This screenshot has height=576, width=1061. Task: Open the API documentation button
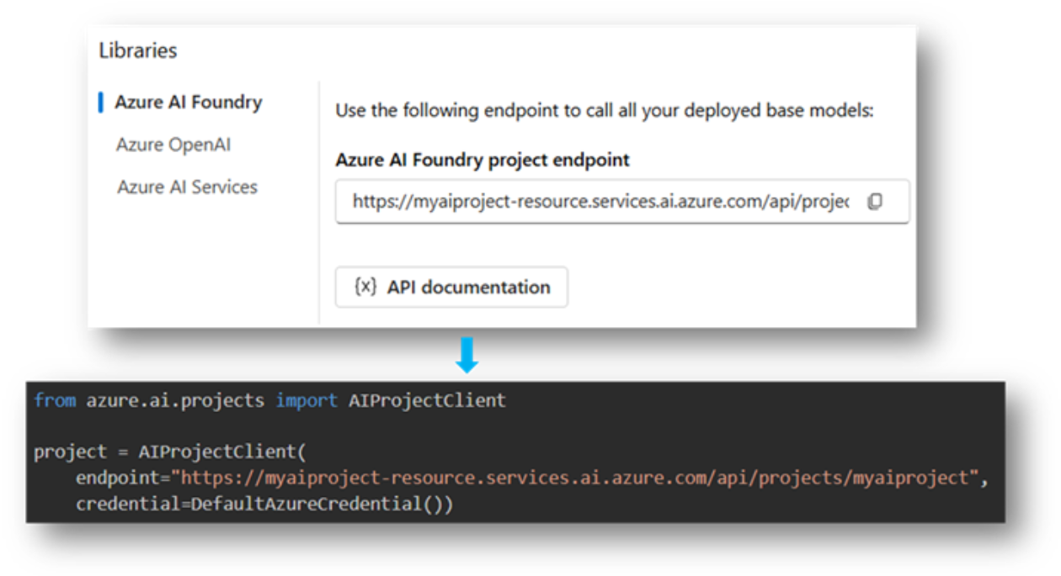pyautogui.click(x=451, y=288)
